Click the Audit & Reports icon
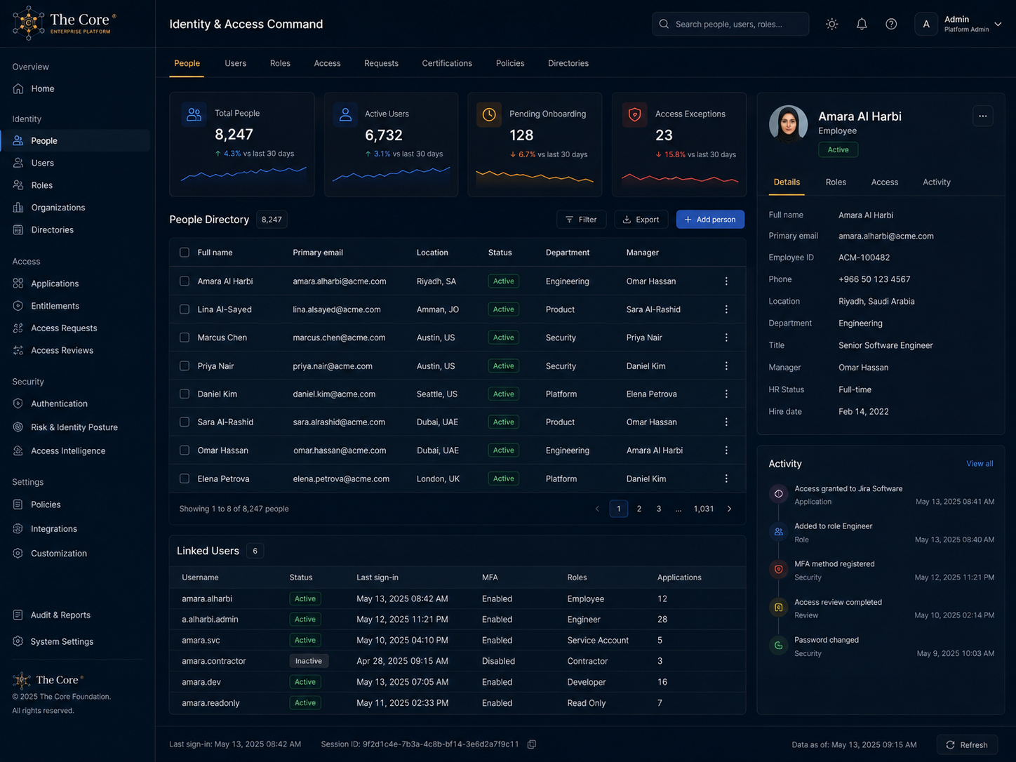This screenshot has height=762, width=1016. point(18,615)
